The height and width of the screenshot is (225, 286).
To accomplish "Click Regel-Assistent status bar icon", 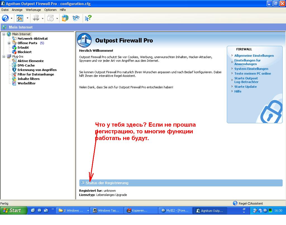I will (235, 203).
